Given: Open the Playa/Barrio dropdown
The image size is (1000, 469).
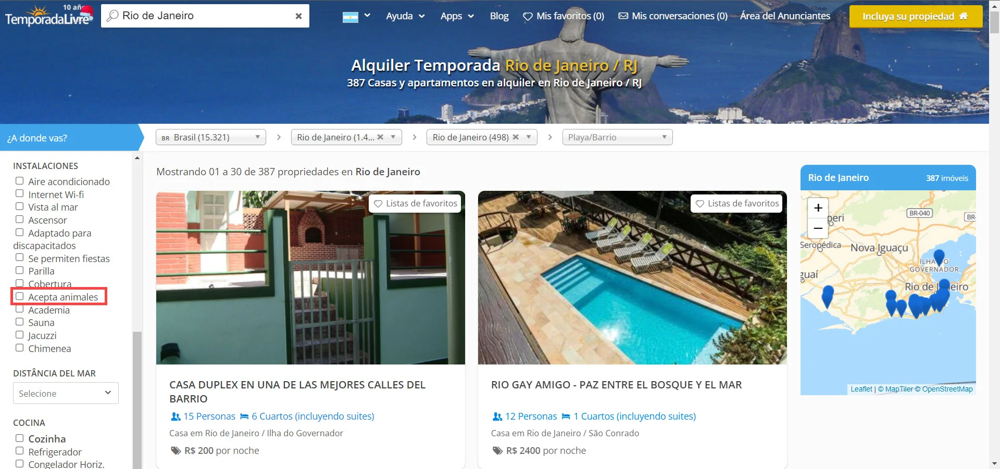Looking at the screenshot, I should (x=617, y=137).
